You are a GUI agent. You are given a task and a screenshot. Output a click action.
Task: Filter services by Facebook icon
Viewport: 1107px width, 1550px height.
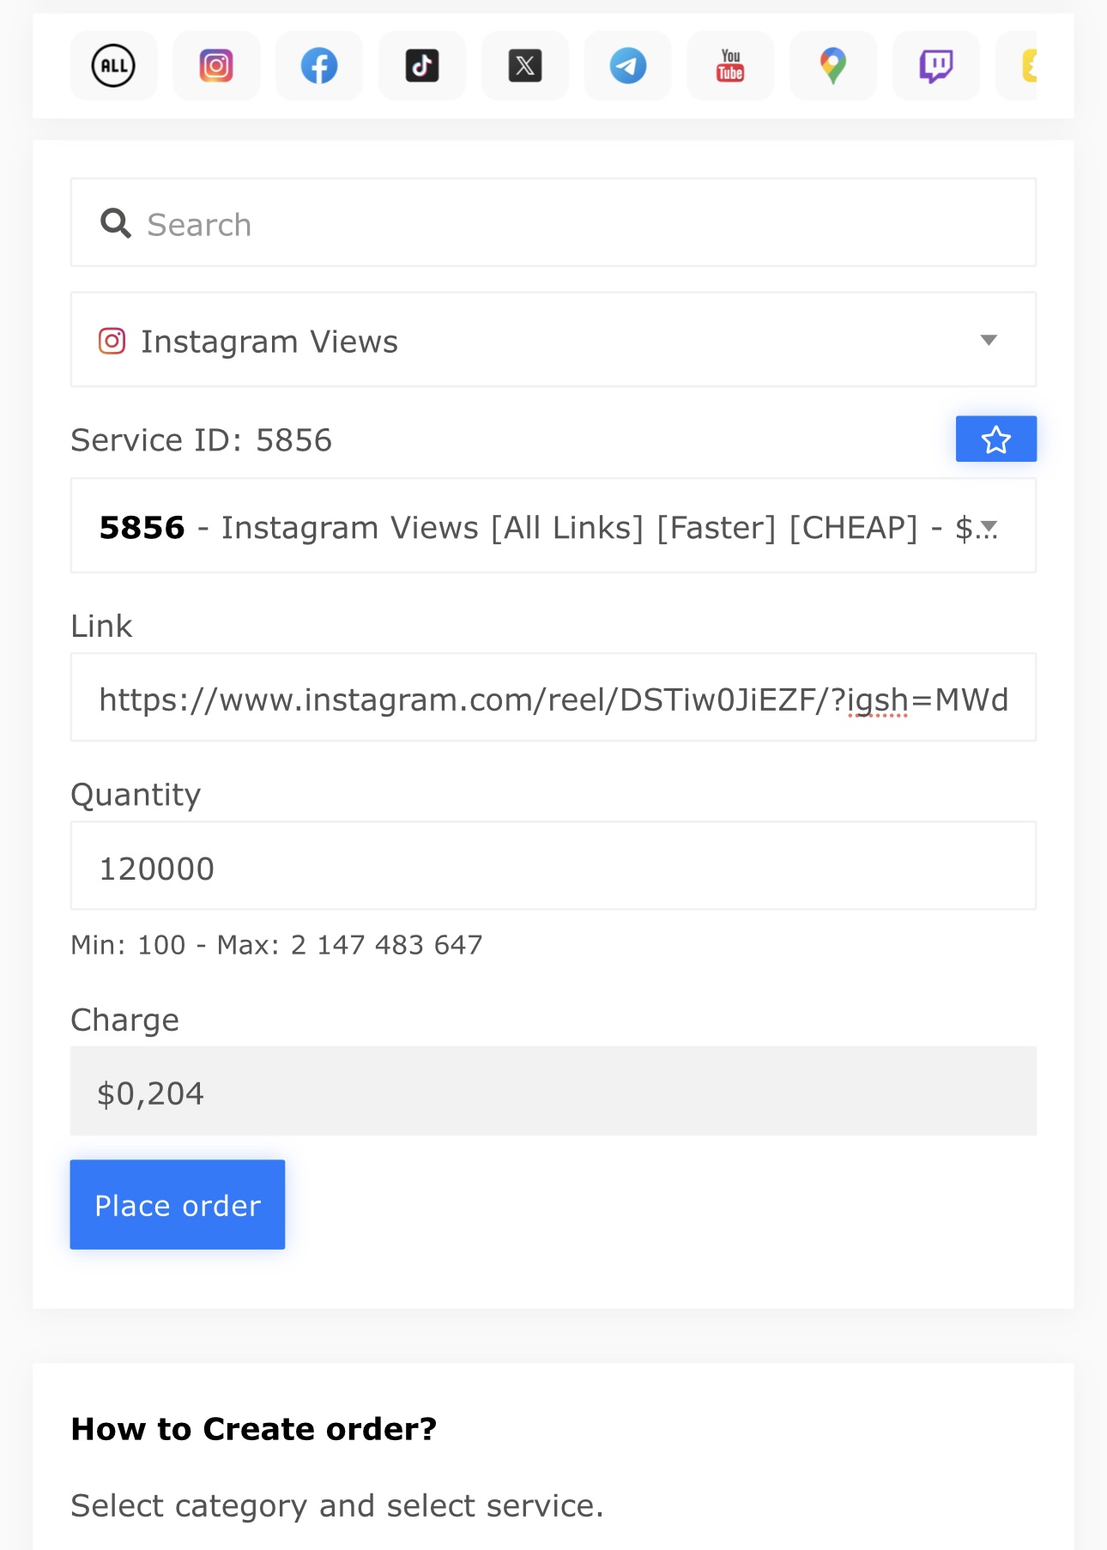pos(319,66)
